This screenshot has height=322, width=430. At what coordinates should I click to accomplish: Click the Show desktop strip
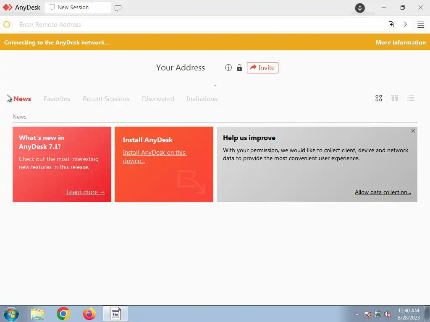[x=427, y=314]
